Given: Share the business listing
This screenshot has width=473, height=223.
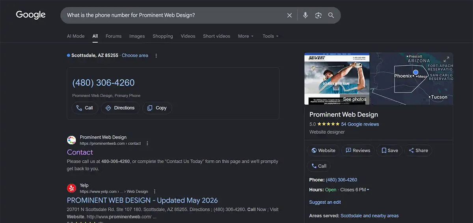Looking at the screenshot, I should pyautogui.click(x=418, y=150).
